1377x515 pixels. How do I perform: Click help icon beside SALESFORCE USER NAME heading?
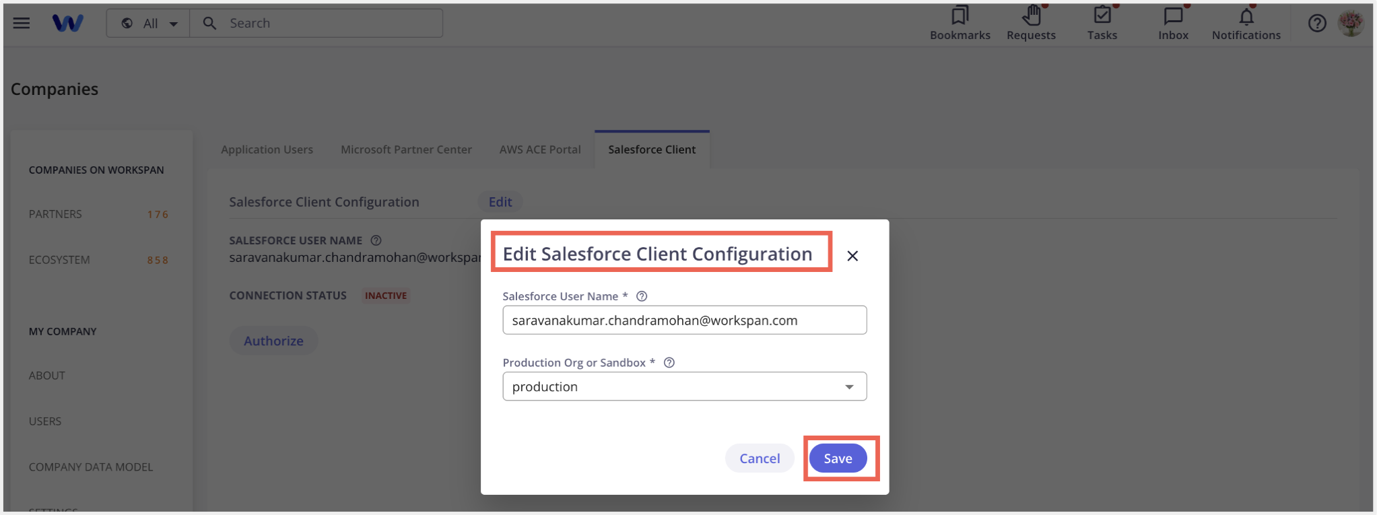pos(376,240)
